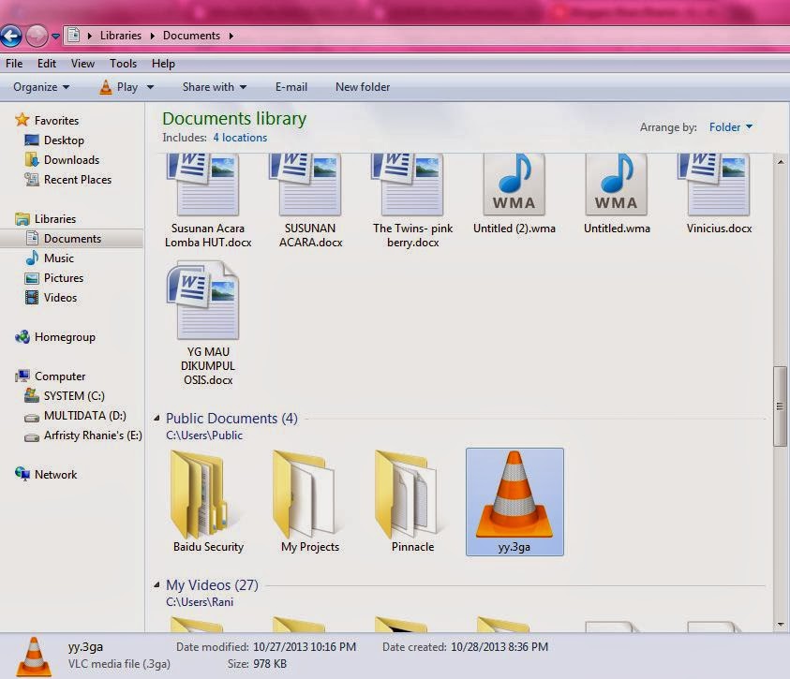
Task: Open Homegroup in the navigation pane
Action: (55, 337)
